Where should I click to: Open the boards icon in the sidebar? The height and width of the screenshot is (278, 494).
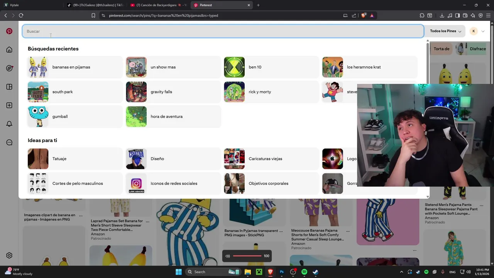(9, 87)
